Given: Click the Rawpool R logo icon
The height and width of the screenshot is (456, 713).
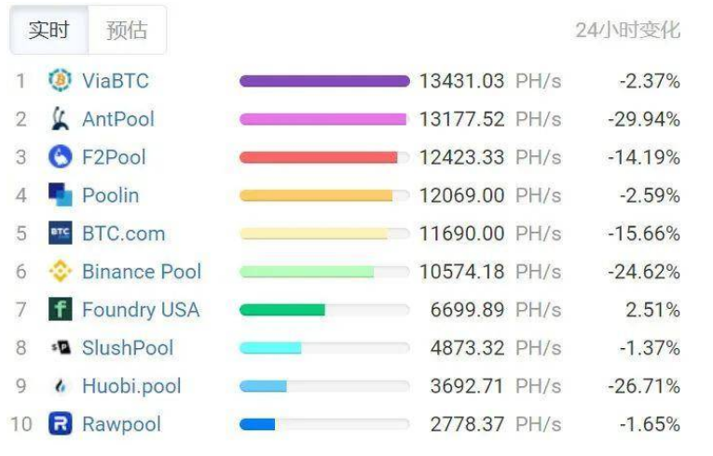Looking at the screenshot, I should [60, 423].
